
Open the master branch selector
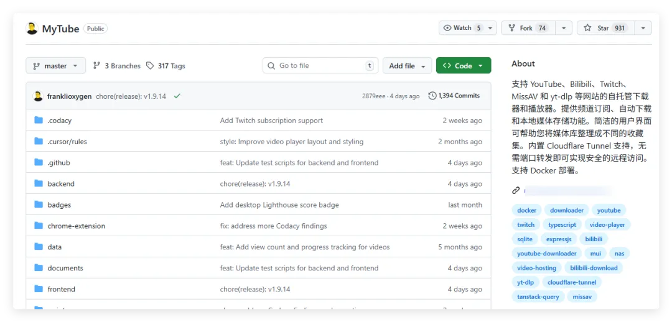pyautogui.click(x=55, y=66)
